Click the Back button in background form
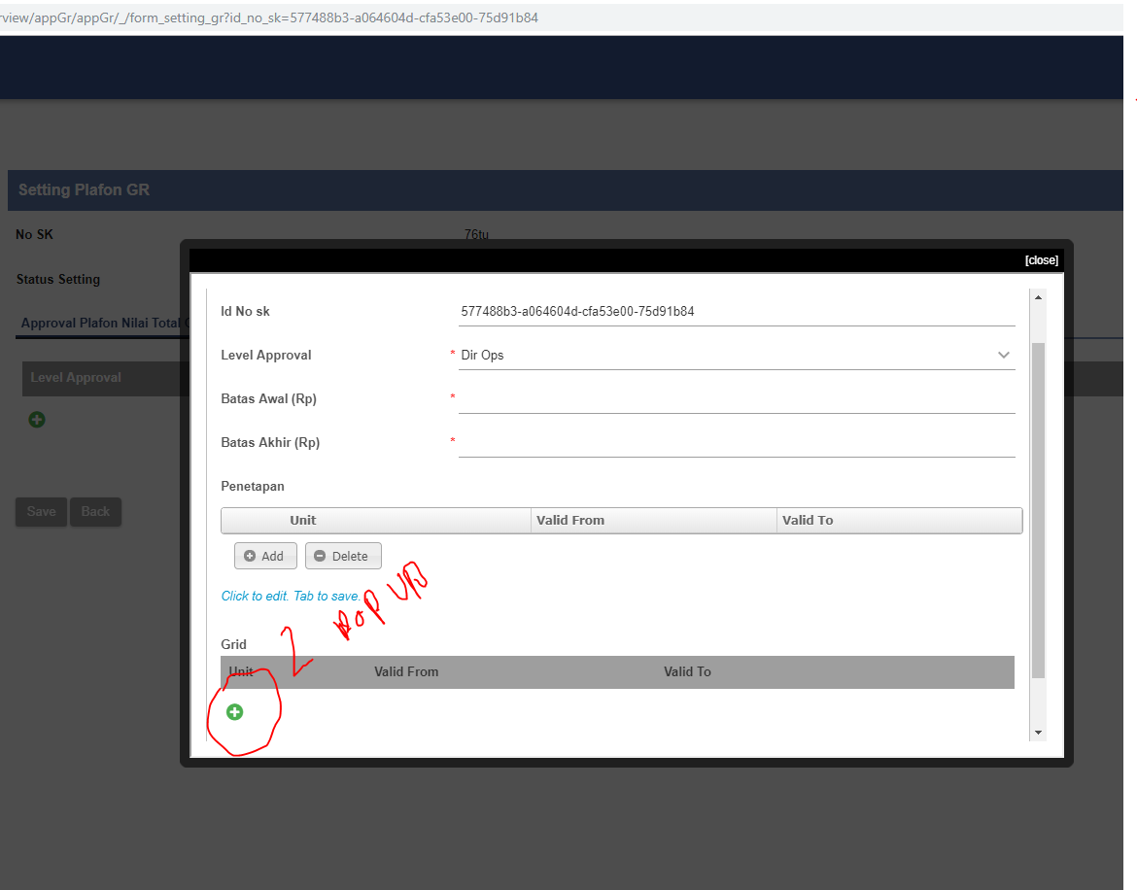The width and height of the screenshot is (1137, 890). [95, 512]
